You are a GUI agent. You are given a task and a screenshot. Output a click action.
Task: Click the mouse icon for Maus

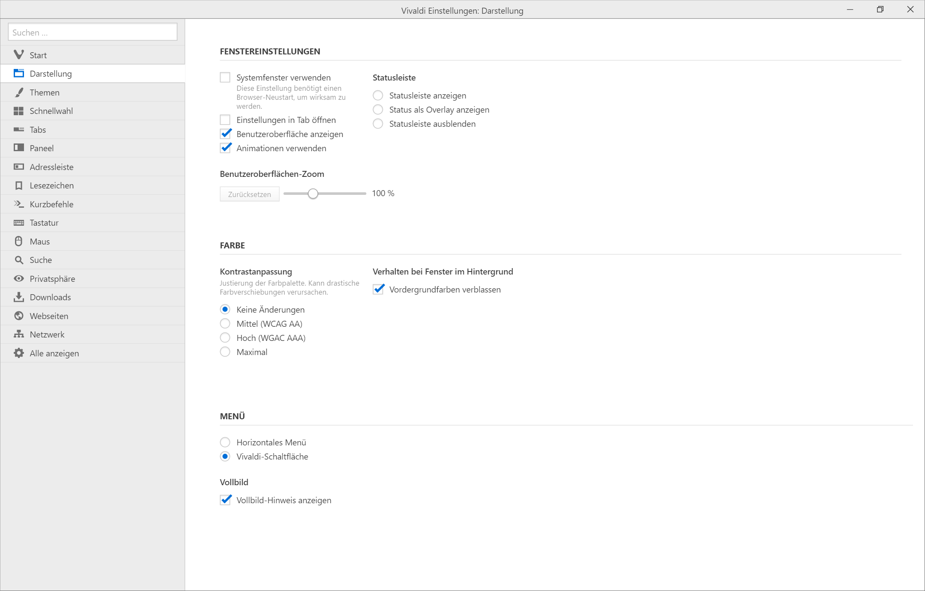point(18,242)
